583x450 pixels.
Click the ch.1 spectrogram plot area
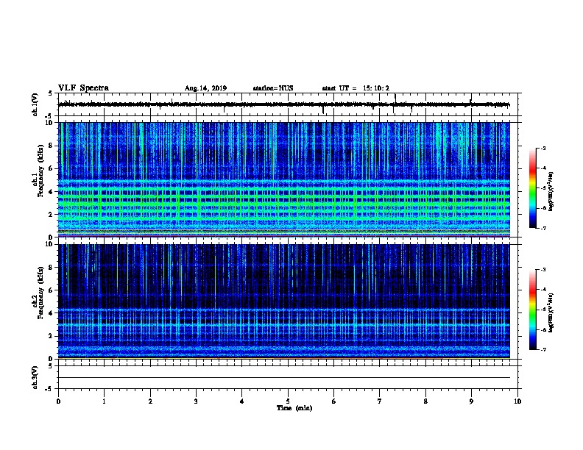click(284, 179)
